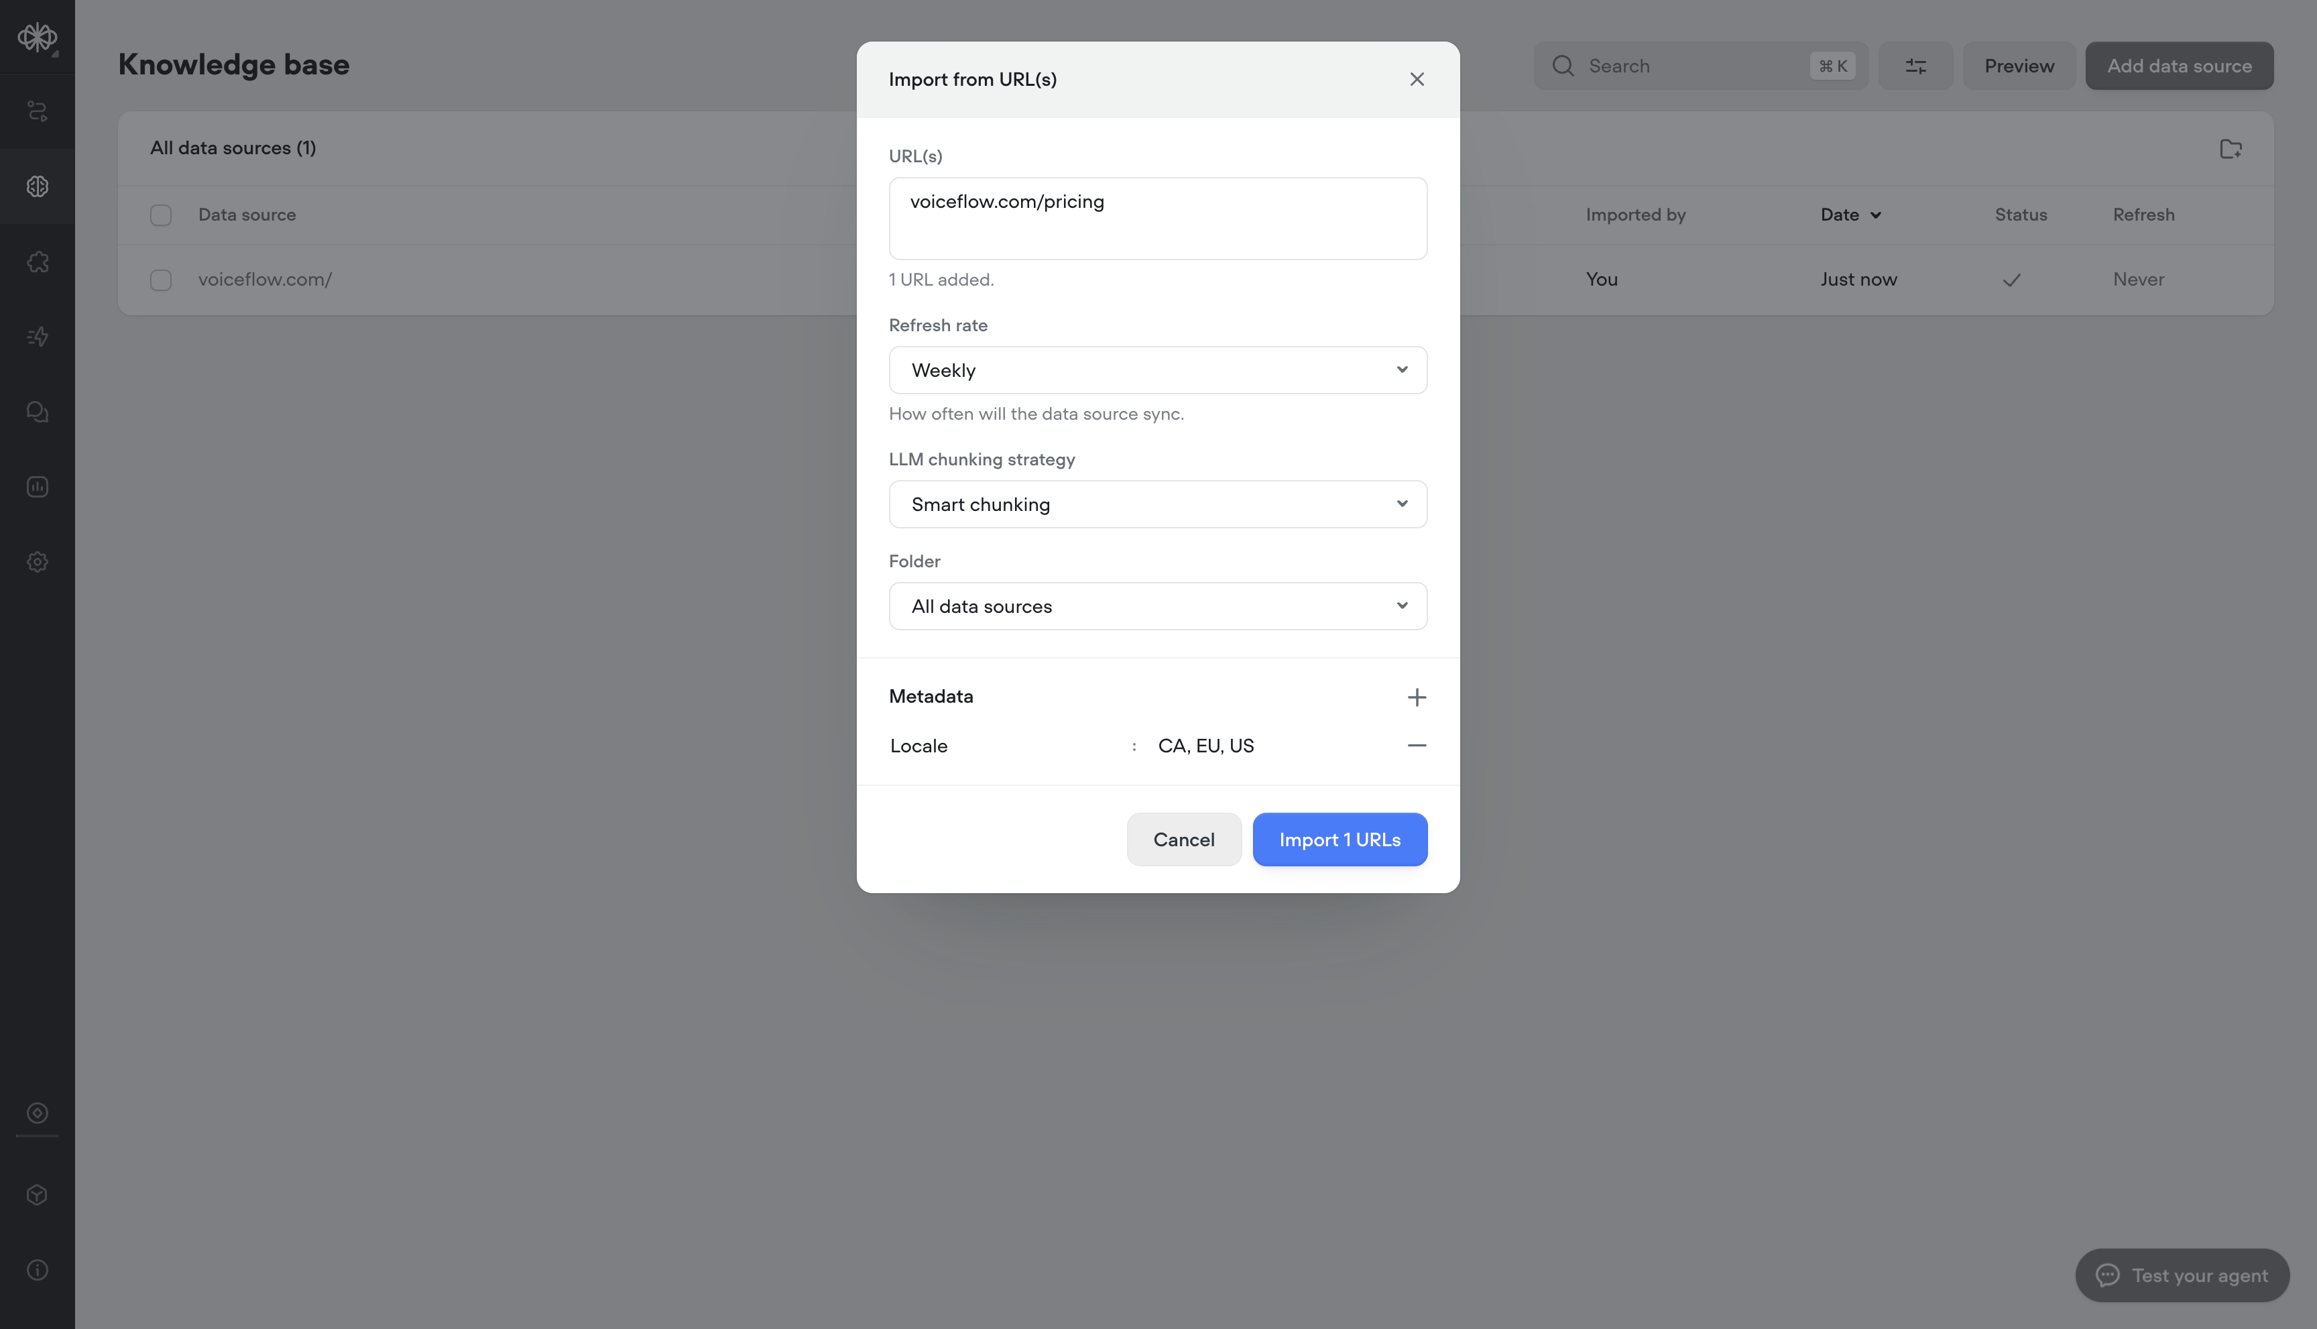Sort by the Date column header
This screenshot has height=1329, width=2317.
click(1850, 215)
